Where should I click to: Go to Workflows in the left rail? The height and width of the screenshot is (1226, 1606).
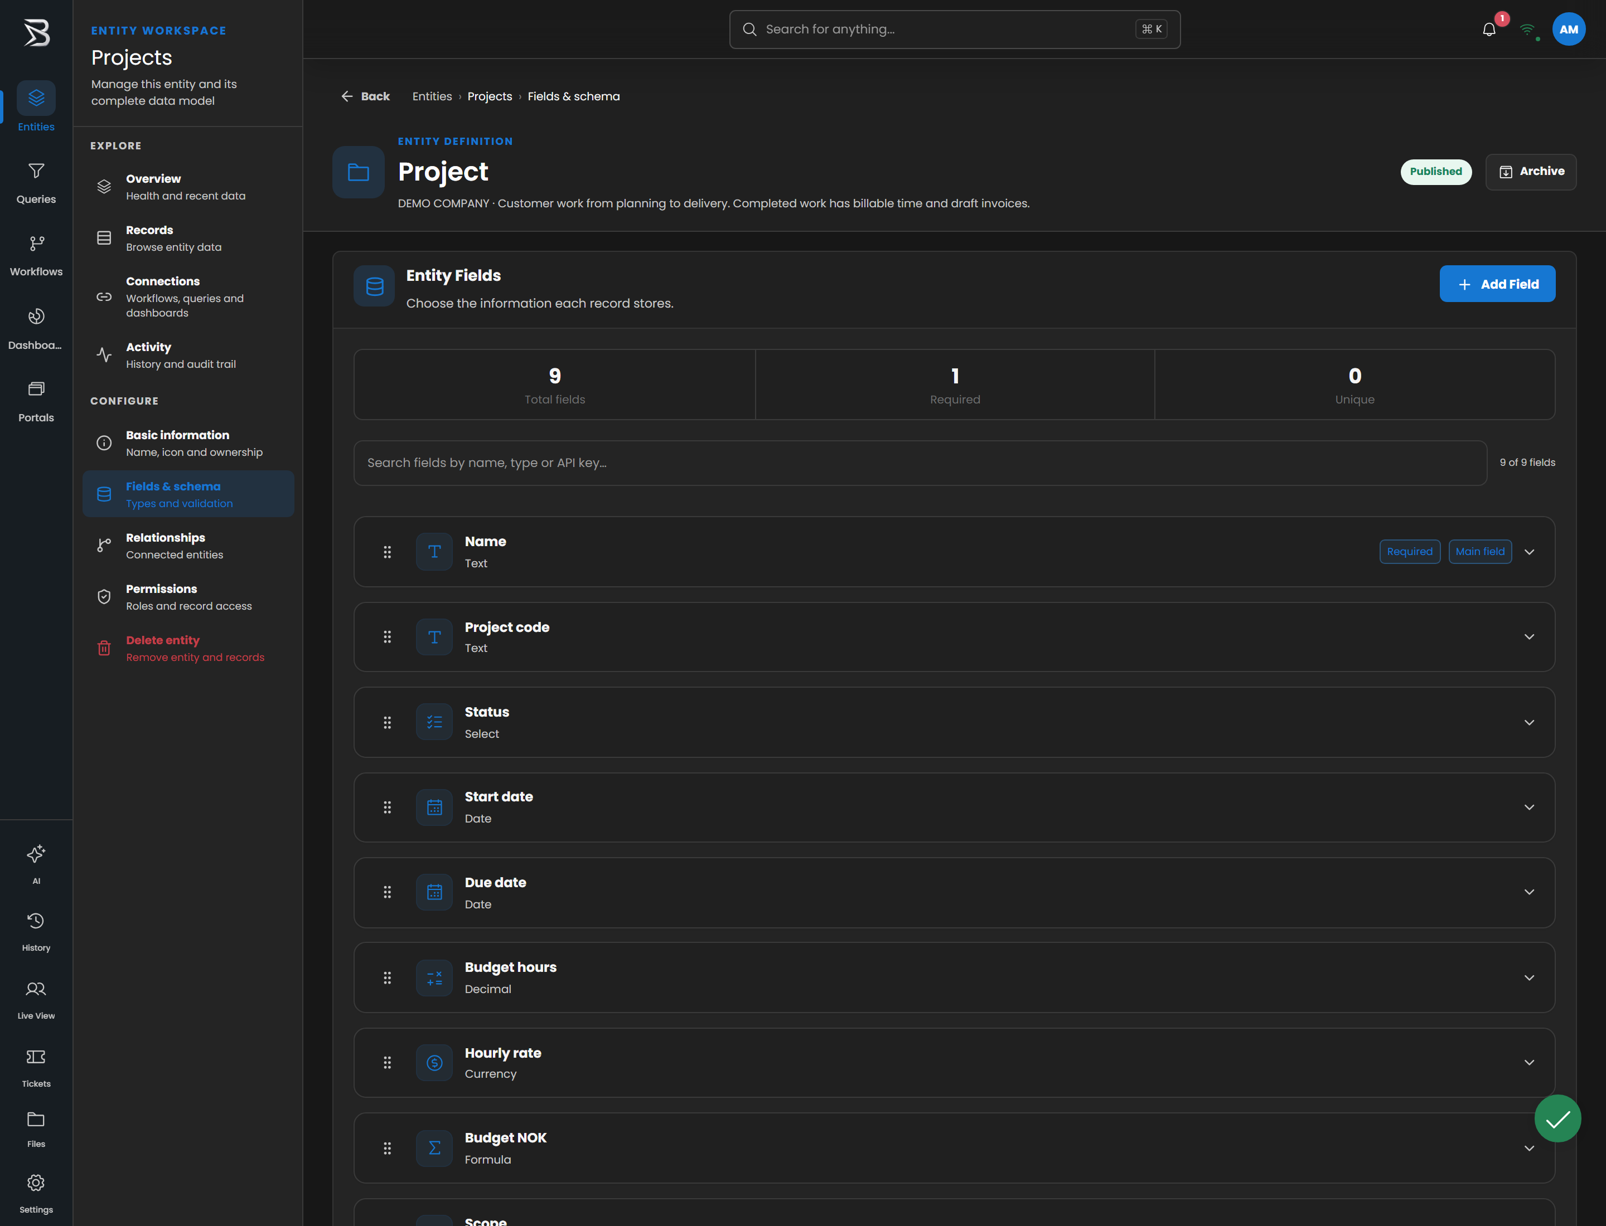click(36, 255)
